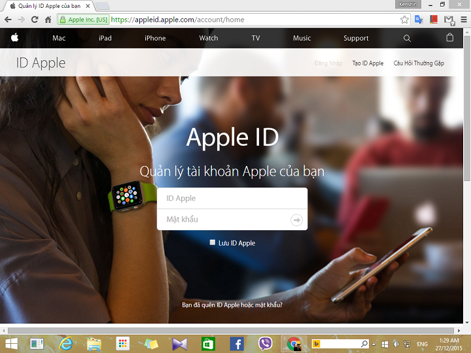471x353 pixels.
Task: Click the ENG language indicator
Action: point(422,344)
